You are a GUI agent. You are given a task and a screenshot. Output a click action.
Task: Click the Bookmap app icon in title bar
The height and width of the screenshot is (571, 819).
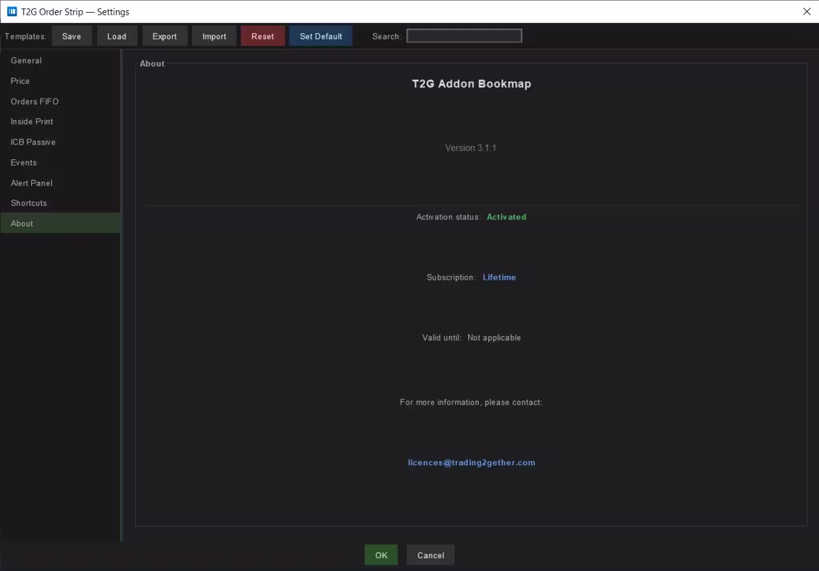12,12
